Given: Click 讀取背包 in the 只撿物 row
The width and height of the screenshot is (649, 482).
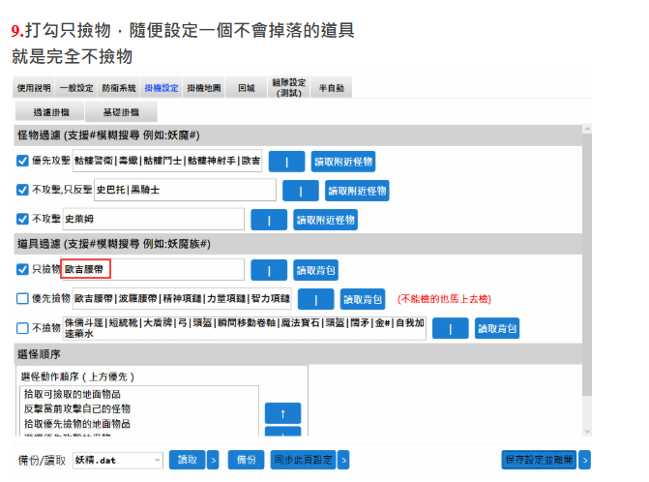Looking at the screenshot, I should (x=316, y=270).
